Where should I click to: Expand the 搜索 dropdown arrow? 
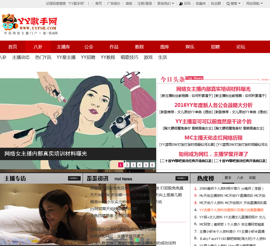coord(239,3)
